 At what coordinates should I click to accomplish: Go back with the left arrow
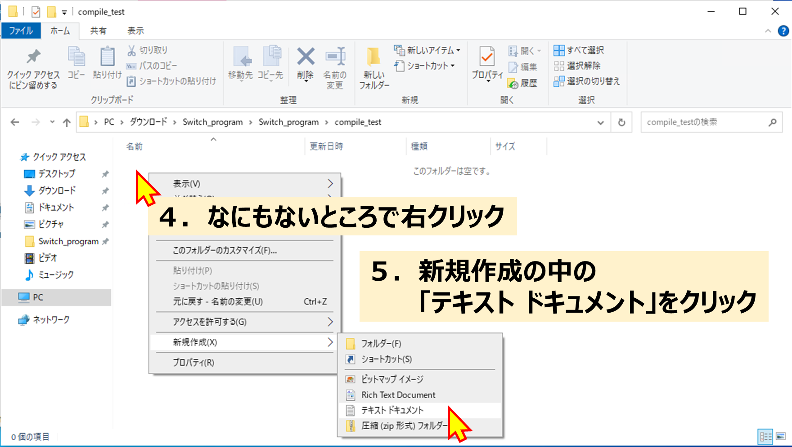15,122
